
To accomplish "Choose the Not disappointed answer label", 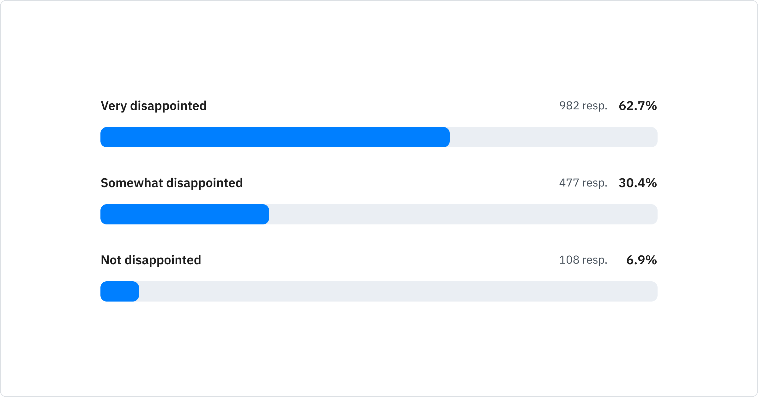I will [x=151, y=260].
